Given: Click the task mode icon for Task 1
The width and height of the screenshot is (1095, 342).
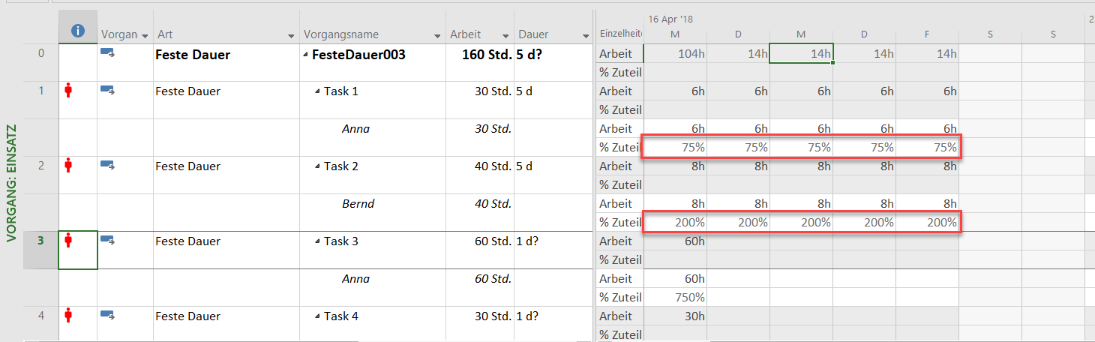Looking at the screenshot, I should click(107, 91).
